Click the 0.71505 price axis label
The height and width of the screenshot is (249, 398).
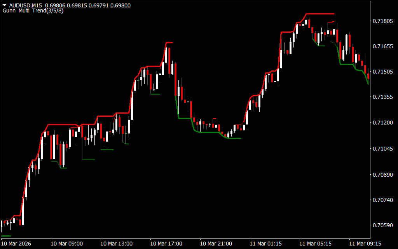coord(382,72)
